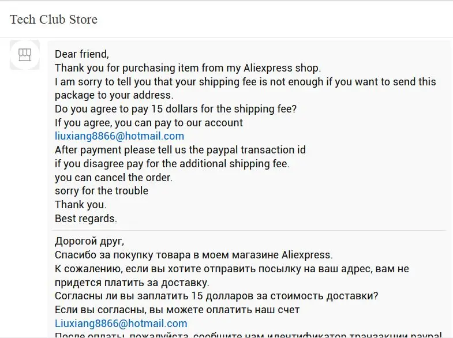The width and height of the screenshot is (453, 338).
Task: Click the store avatar icon beside the message
Action: 25,55
